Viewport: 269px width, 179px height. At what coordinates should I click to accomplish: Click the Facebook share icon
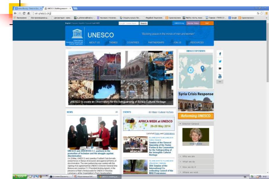[220, 54]
